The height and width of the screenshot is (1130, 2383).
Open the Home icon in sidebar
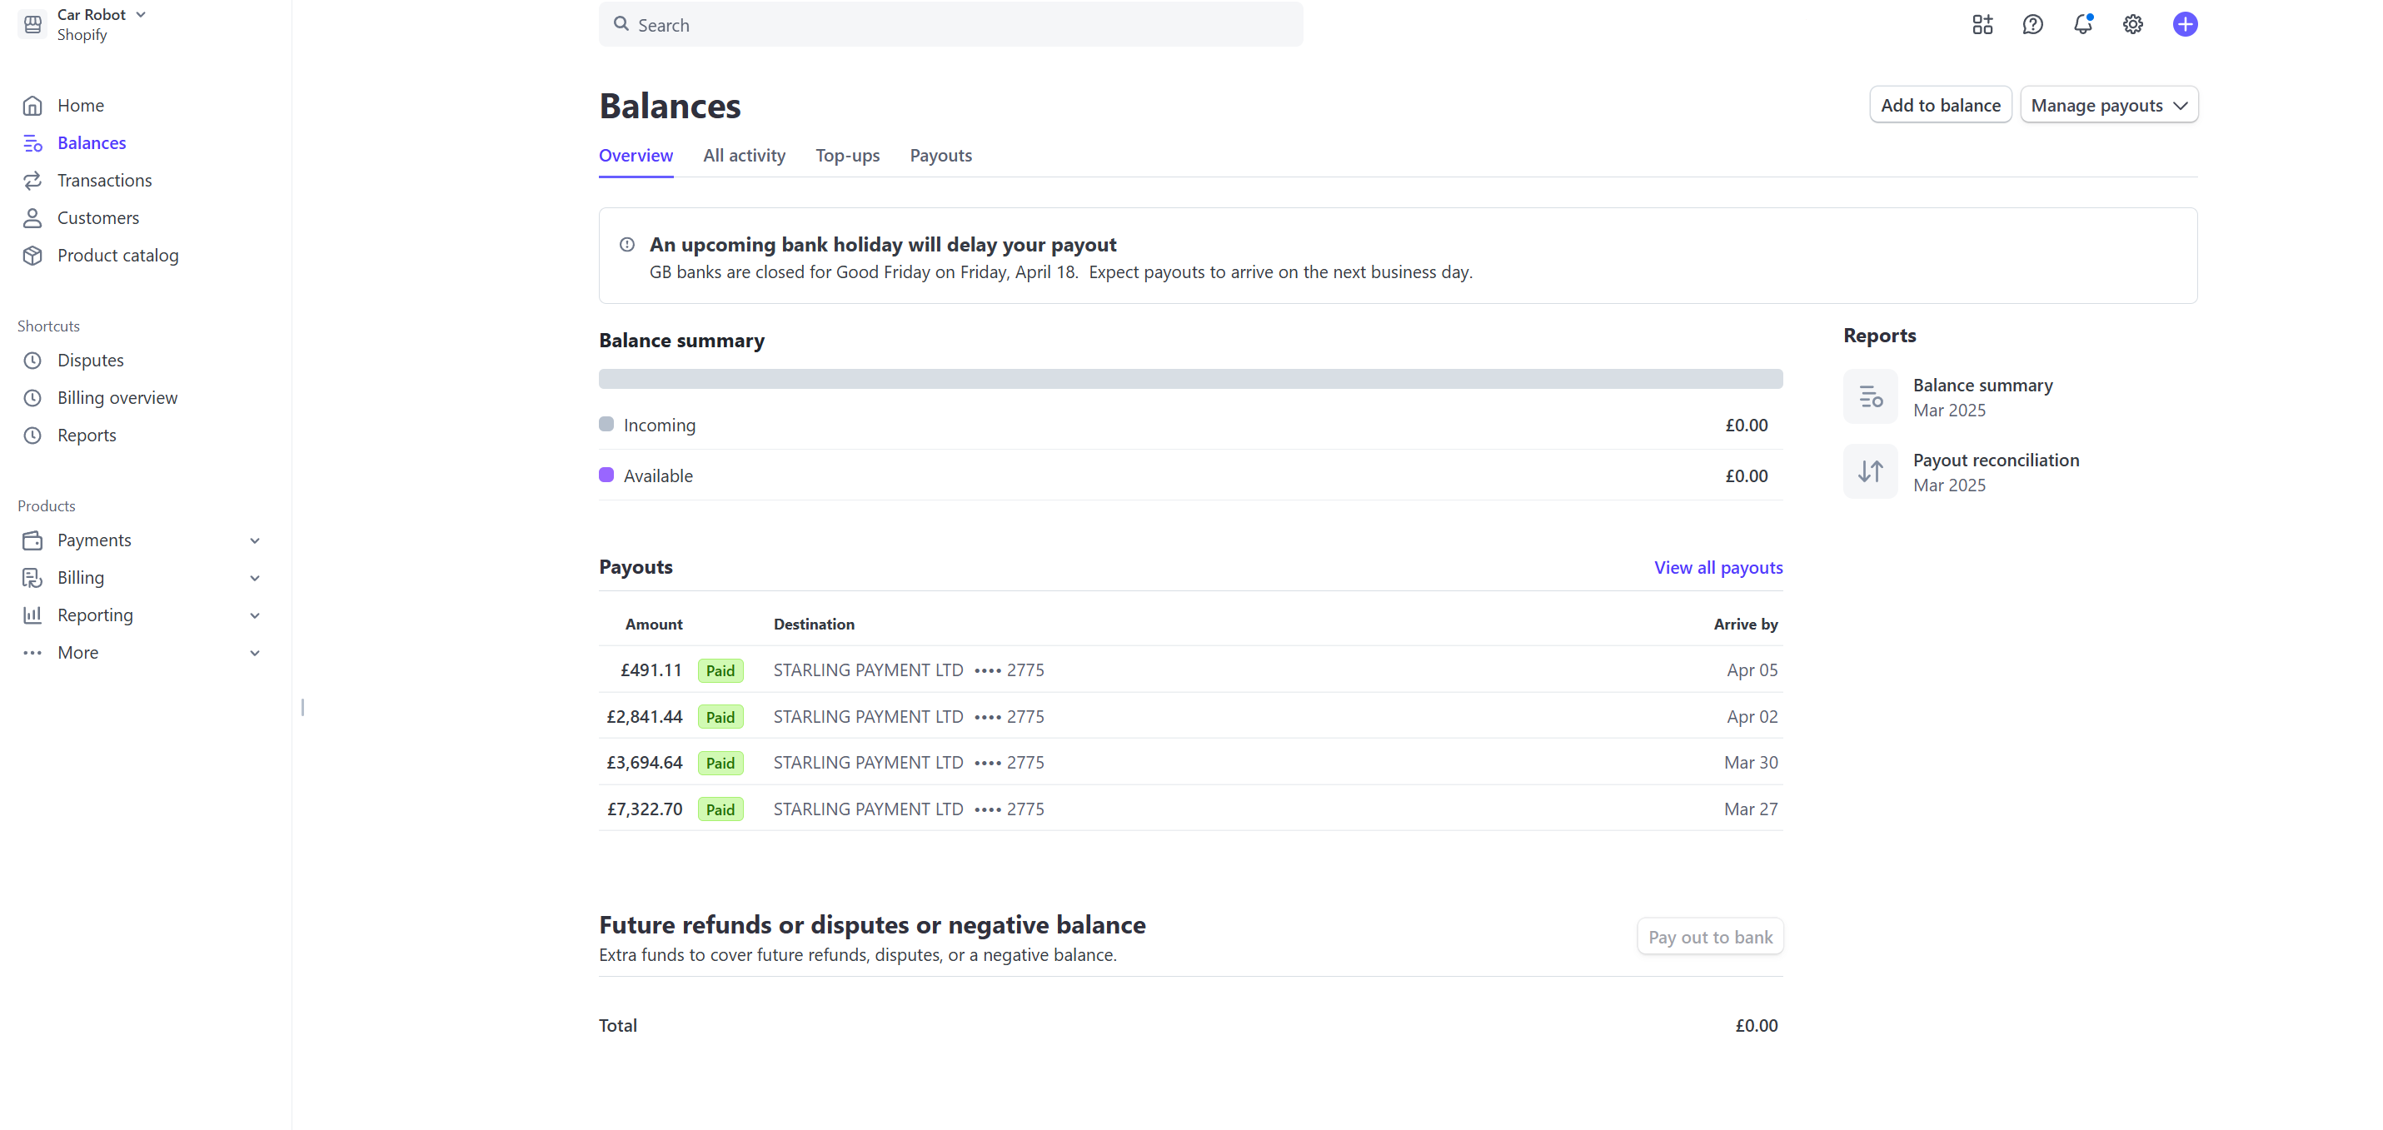coord(32,106)
